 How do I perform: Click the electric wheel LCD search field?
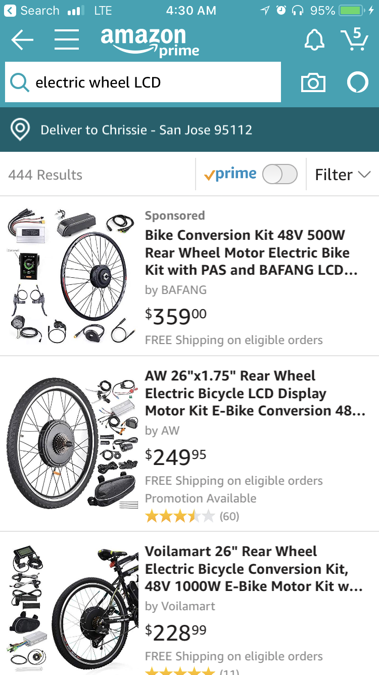(143, 82)
